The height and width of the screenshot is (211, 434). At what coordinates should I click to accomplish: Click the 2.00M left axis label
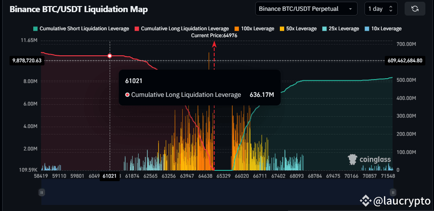tap(31, 149)
